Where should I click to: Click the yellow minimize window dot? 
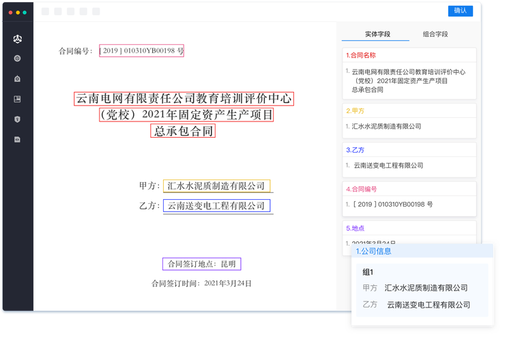click(x=18, y=12)
